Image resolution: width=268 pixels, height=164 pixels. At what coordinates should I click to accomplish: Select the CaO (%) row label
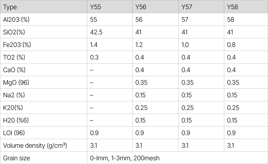point(14,70)
